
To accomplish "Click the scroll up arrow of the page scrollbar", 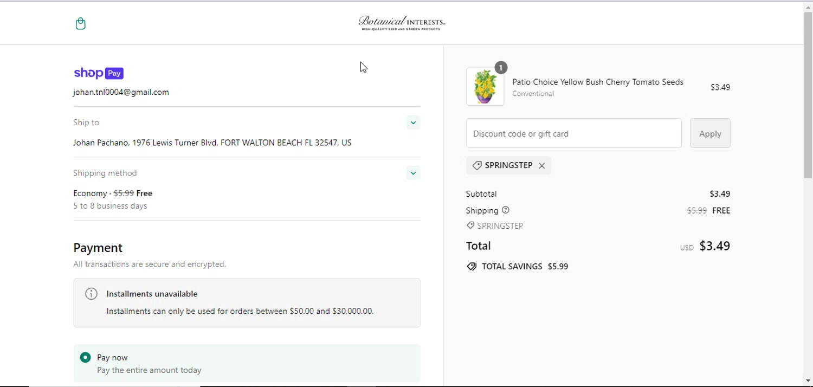I will click(x=808, y=7).
